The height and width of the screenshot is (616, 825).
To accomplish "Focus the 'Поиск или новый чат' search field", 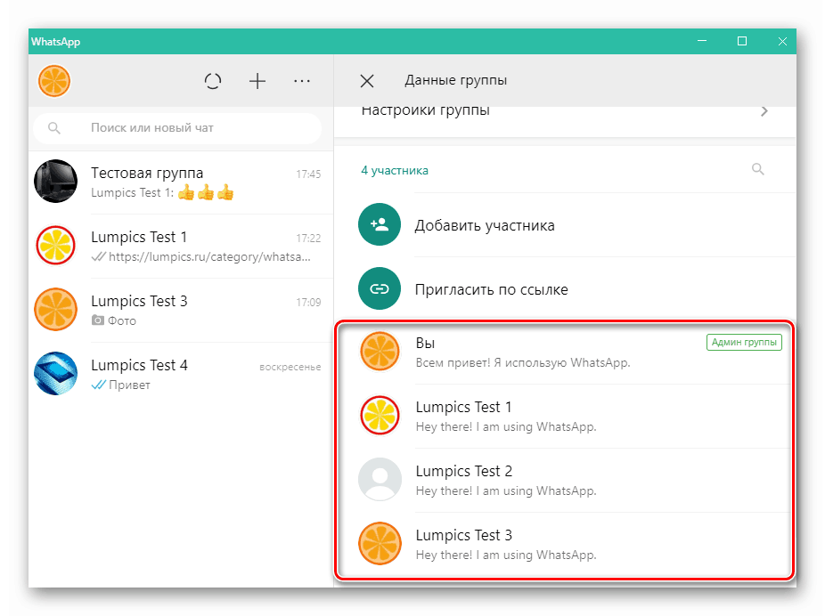I will (x=177, y=127).
